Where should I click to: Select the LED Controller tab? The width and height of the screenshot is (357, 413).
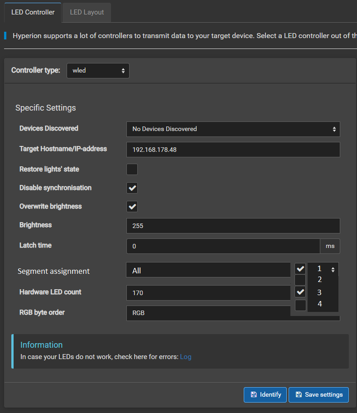coord(32,12)
